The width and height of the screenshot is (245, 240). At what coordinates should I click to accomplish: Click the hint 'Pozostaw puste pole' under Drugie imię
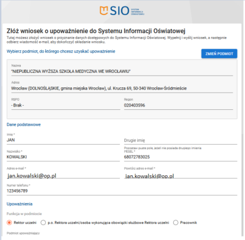163,148
